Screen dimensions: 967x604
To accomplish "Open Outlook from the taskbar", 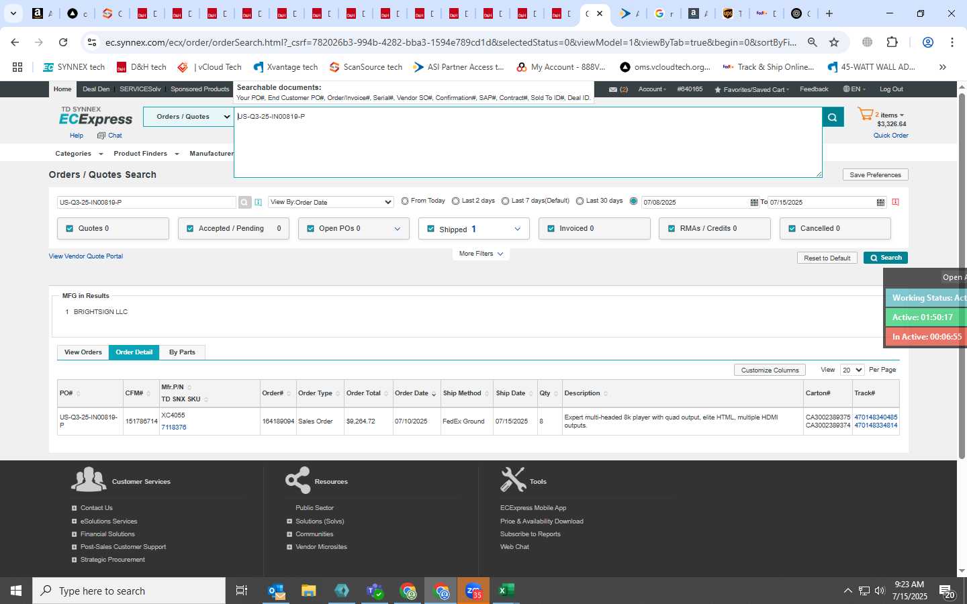I will [x=276, y=591].
